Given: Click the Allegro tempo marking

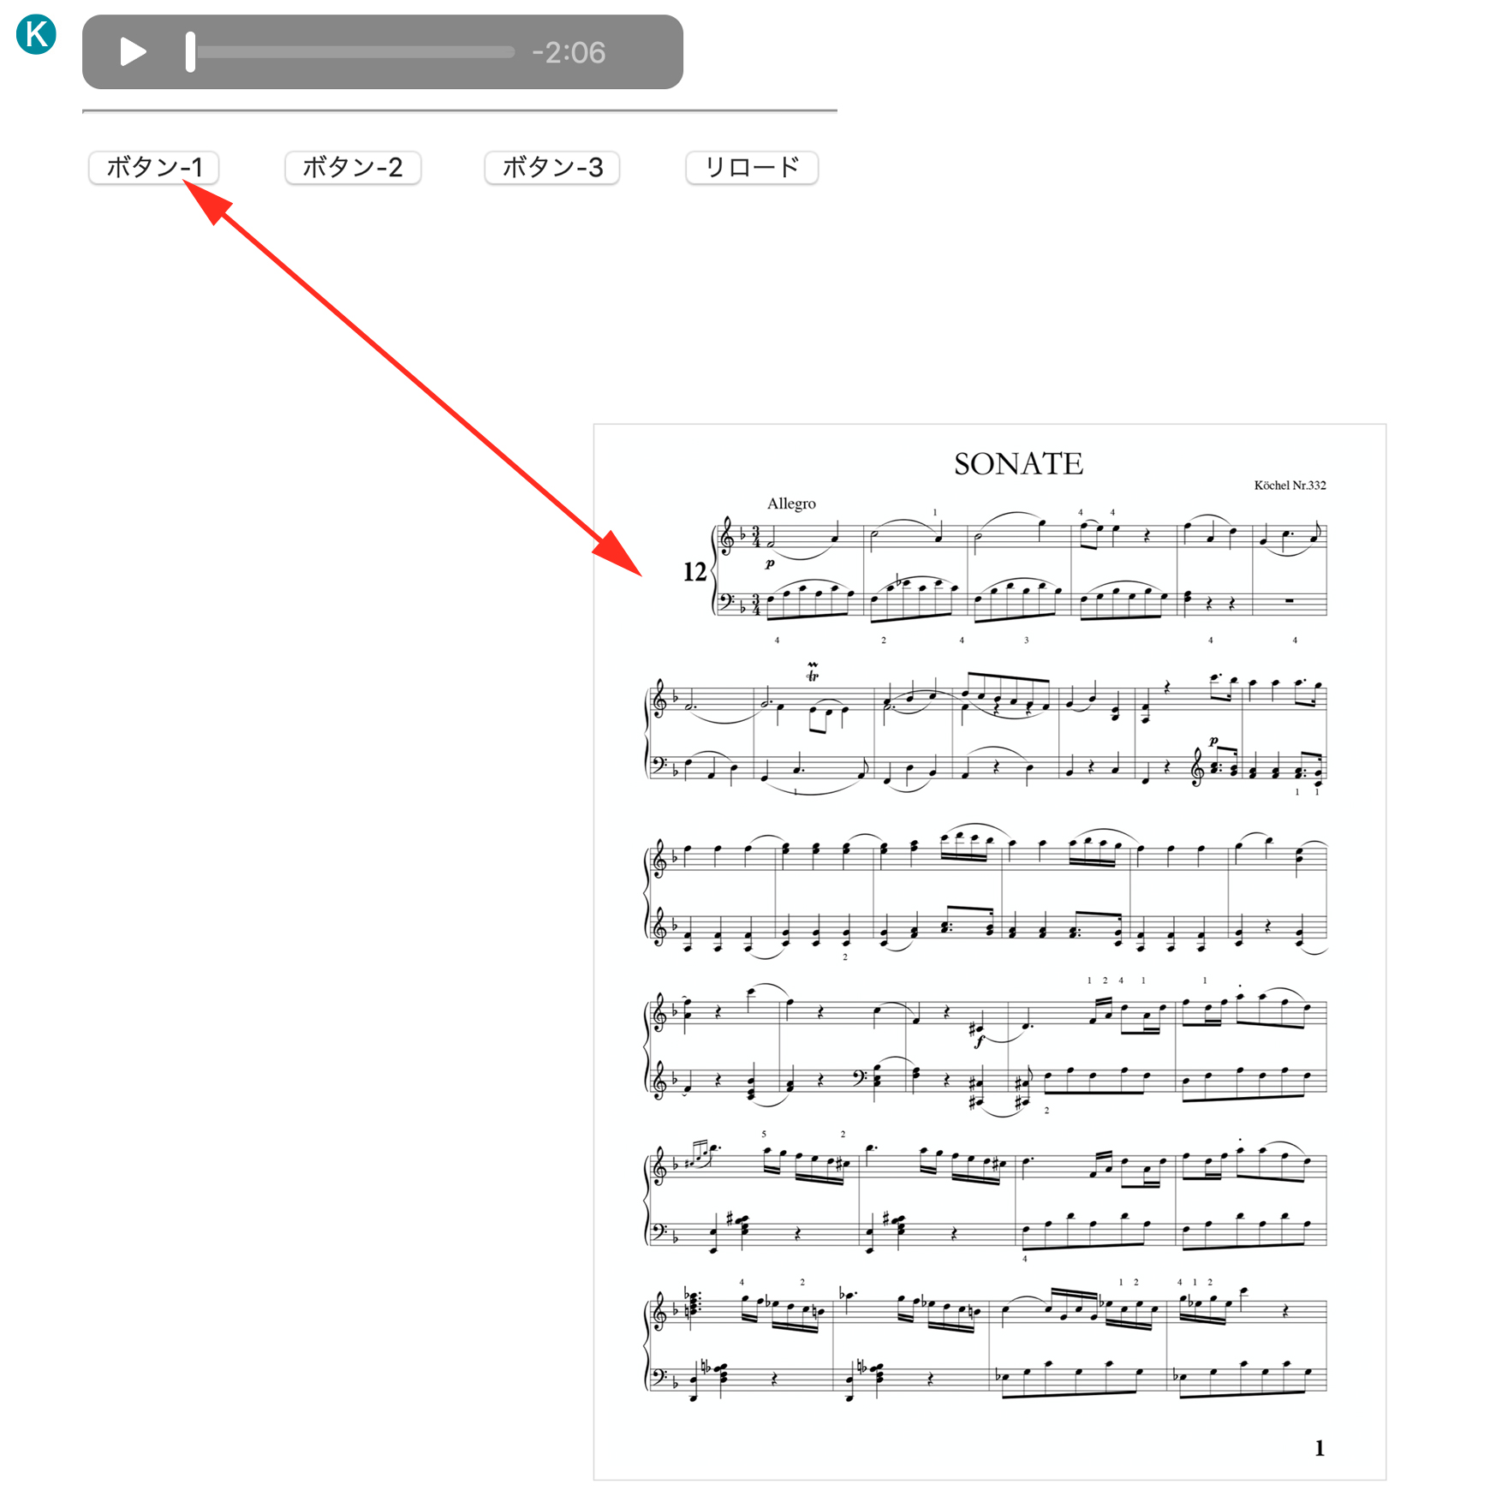Looking at the screenshot, I should (x=791, y=504).
